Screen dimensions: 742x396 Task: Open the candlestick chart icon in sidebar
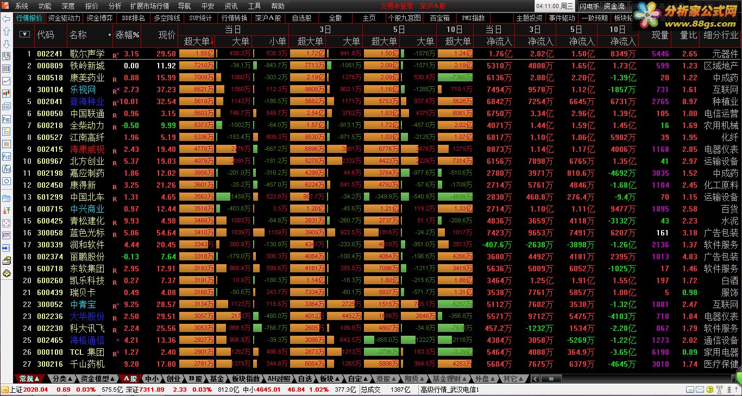tap(7, 93)
